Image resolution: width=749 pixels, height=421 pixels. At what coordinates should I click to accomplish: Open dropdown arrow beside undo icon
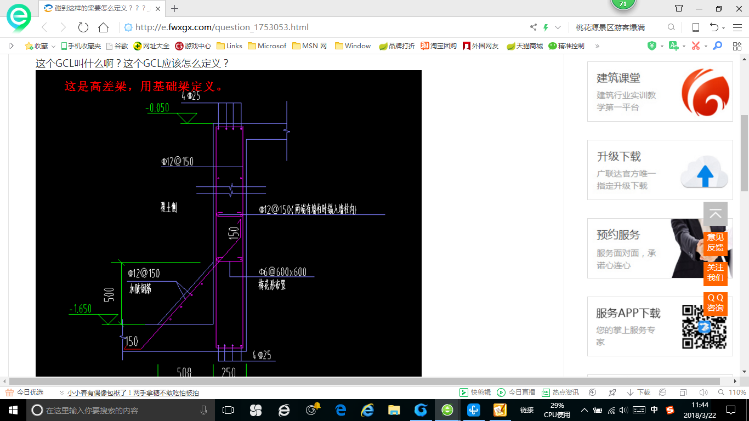tap(724, 28)
